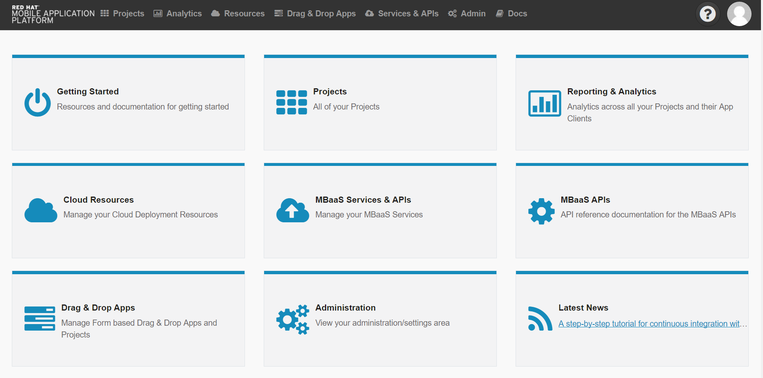Go to Analytics in the top navigation
Viewport: 763px width, 378px height.
178,13
